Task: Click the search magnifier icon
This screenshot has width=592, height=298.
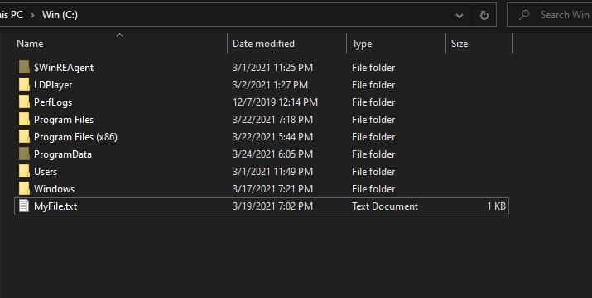Action: (x=523, y=15)
